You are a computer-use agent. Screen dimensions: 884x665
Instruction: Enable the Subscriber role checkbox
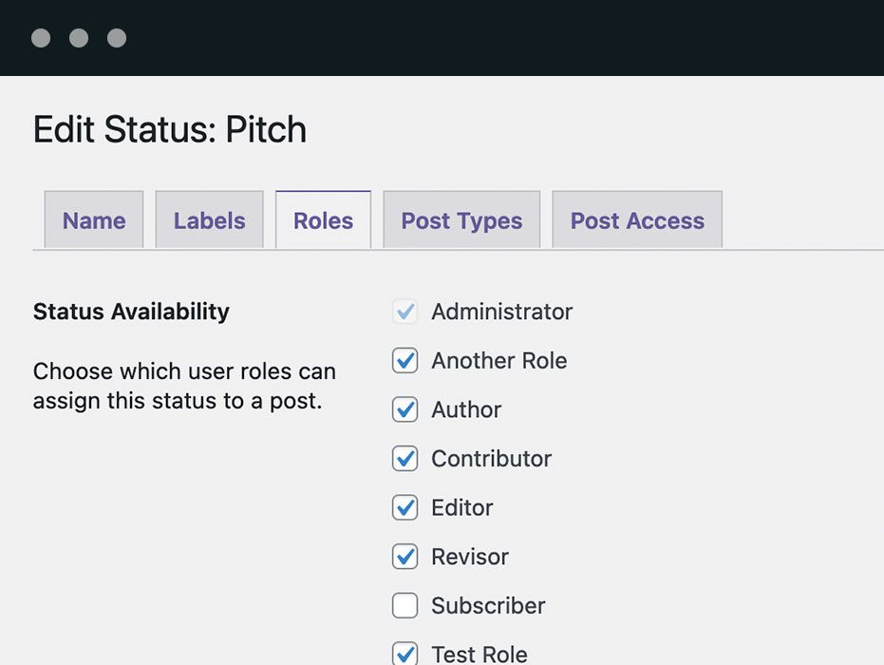(405, 605)
